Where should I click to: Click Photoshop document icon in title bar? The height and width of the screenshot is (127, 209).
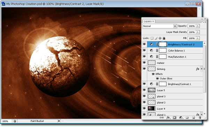click(3, 4)
